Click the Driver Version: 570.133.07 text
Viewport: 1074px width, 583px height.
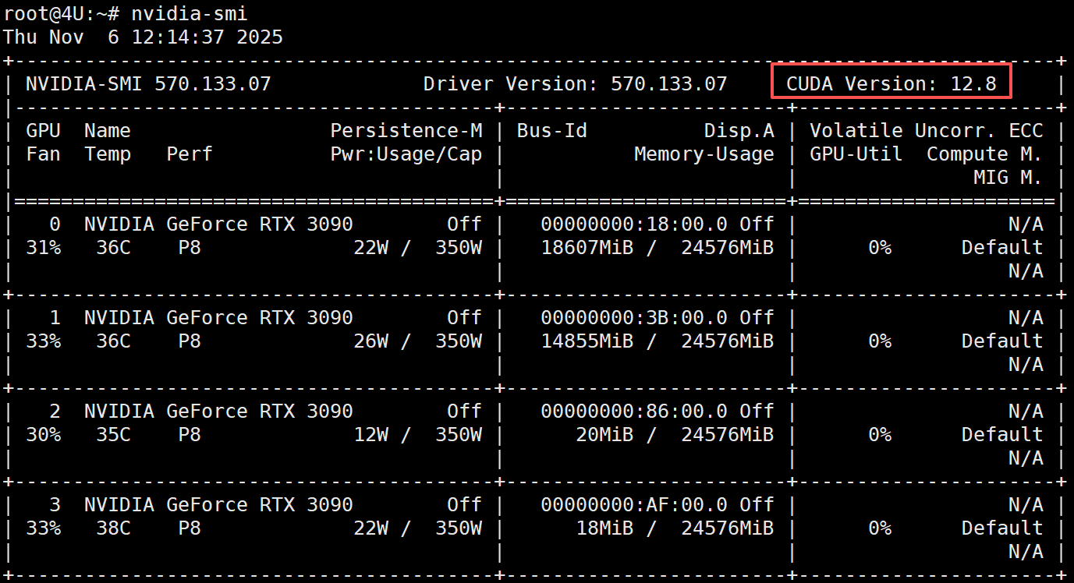(576, 83)
